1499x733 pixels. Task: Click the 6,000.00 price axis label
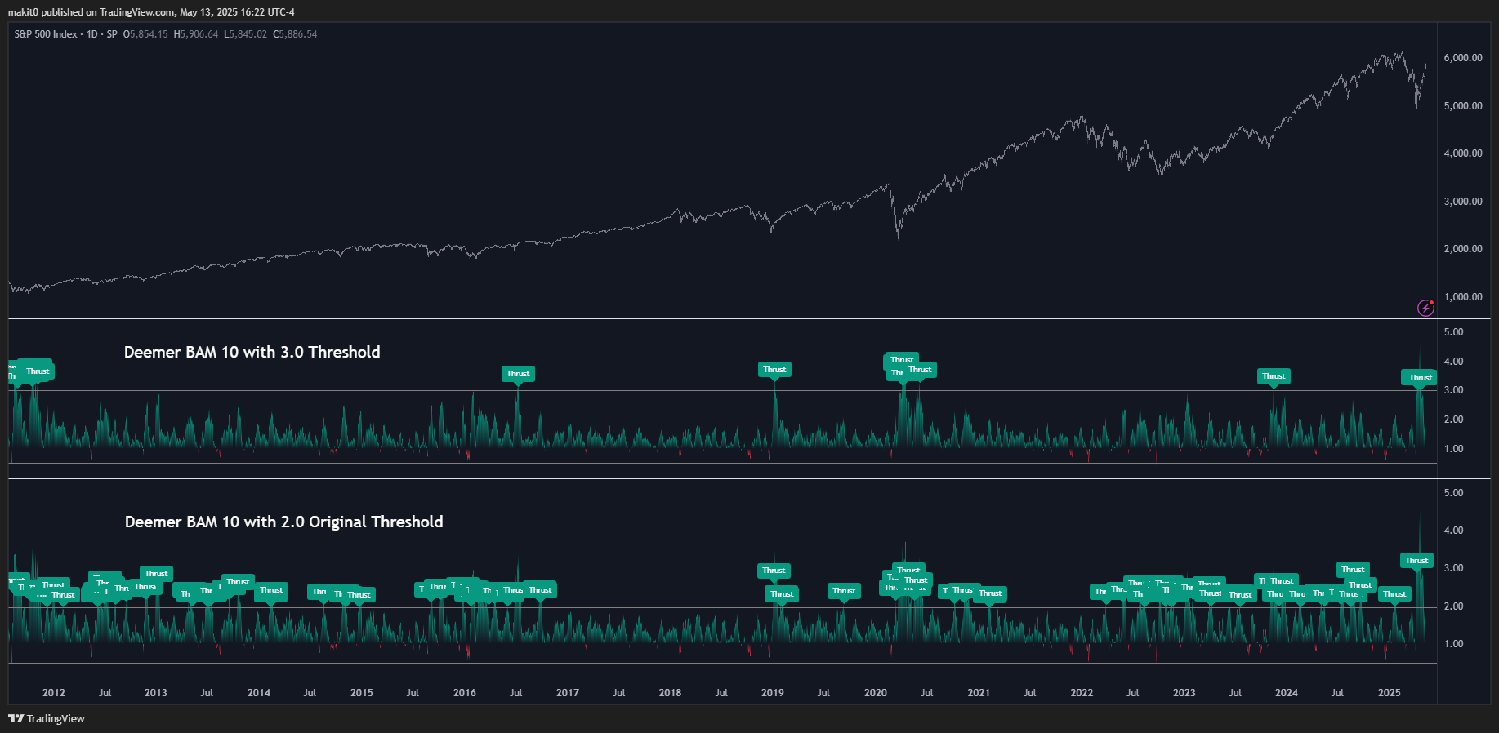(1463, 58)
